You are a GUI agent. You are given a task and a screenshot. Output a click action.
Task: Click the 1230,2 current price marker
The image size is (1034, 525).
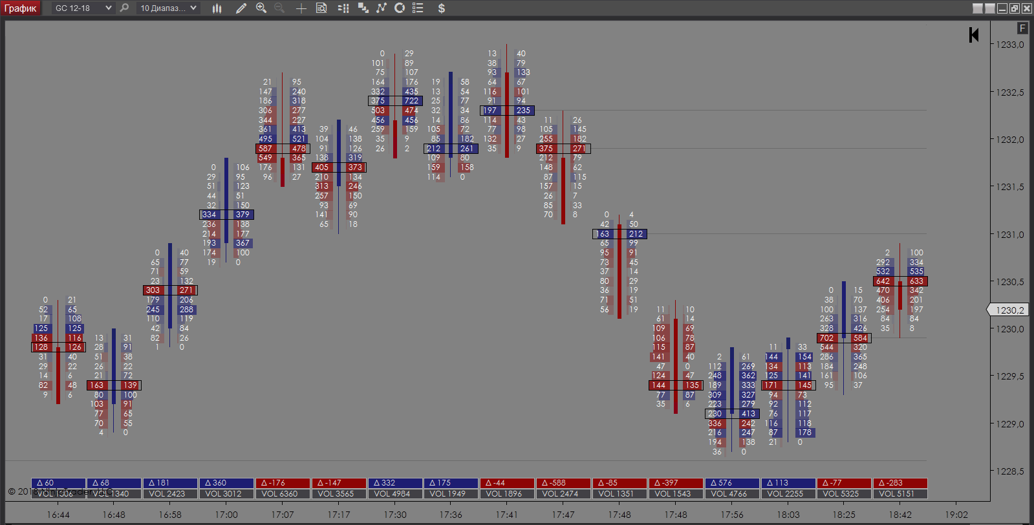point(1008,310)
